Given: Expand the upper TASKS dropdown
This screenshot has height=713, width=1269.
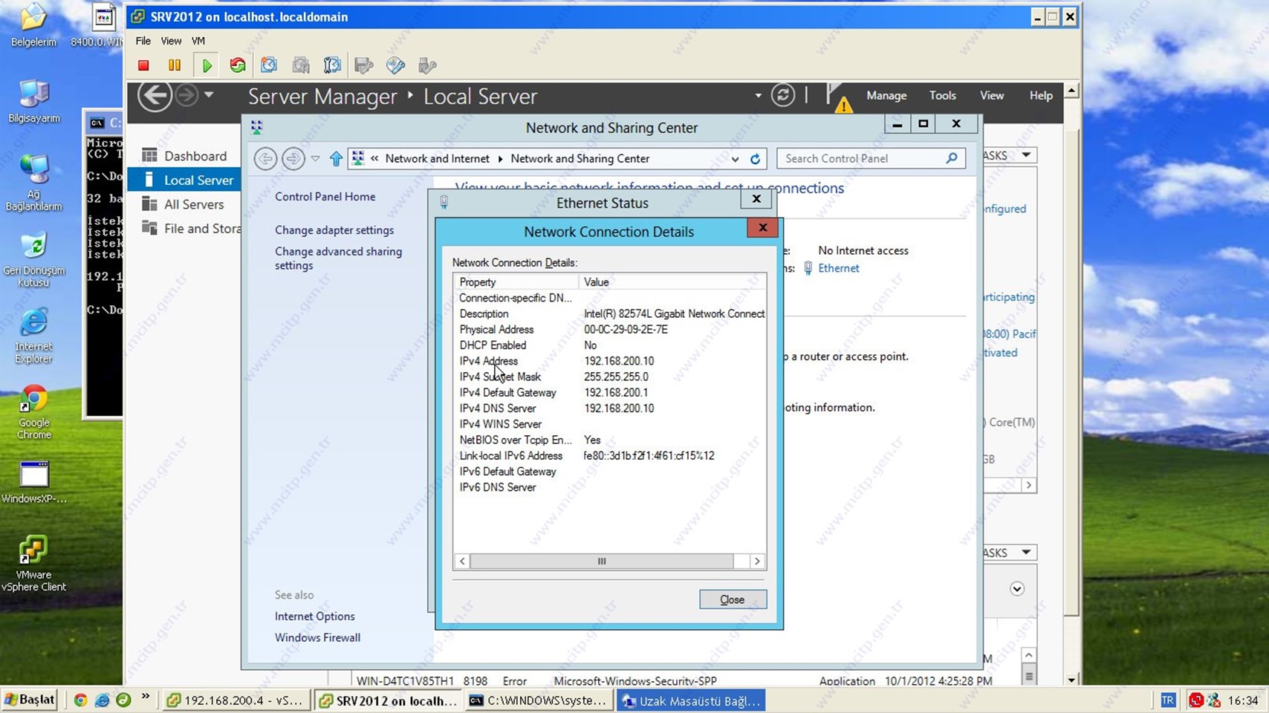Looking at the screenshot, I should (1026, 155).
